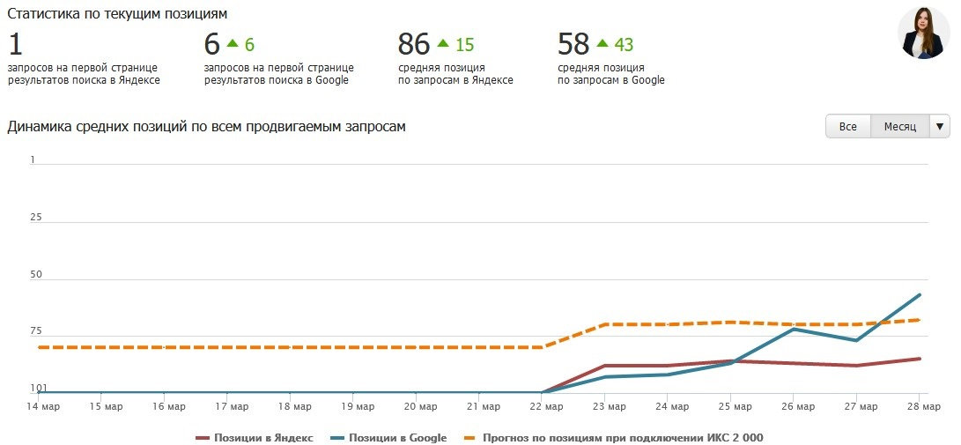Click the Yandex line point at 23 мар
Viewport: 961px width, 445px height.
[605, 366]
